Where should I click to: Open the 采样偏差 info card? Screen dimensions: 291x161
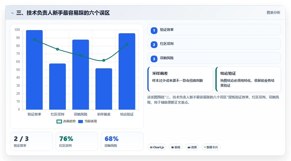[180, 79]
